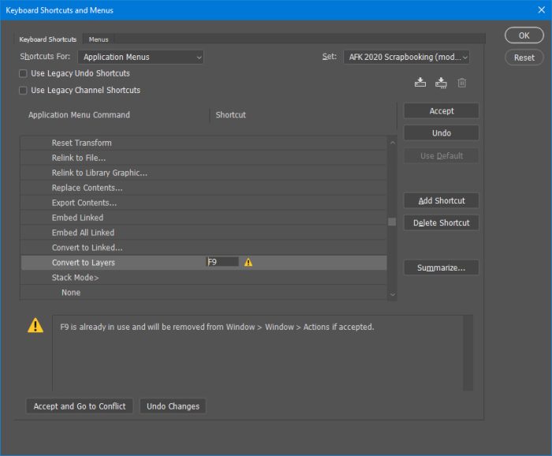The image size is (552, 456).
Task: Open the Shortcuts For dropdown
Action: (x=141, y=57)
